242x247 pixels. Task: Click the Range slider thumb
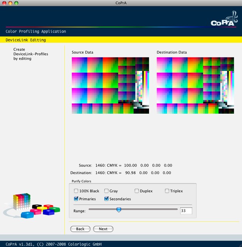[119, 210]
